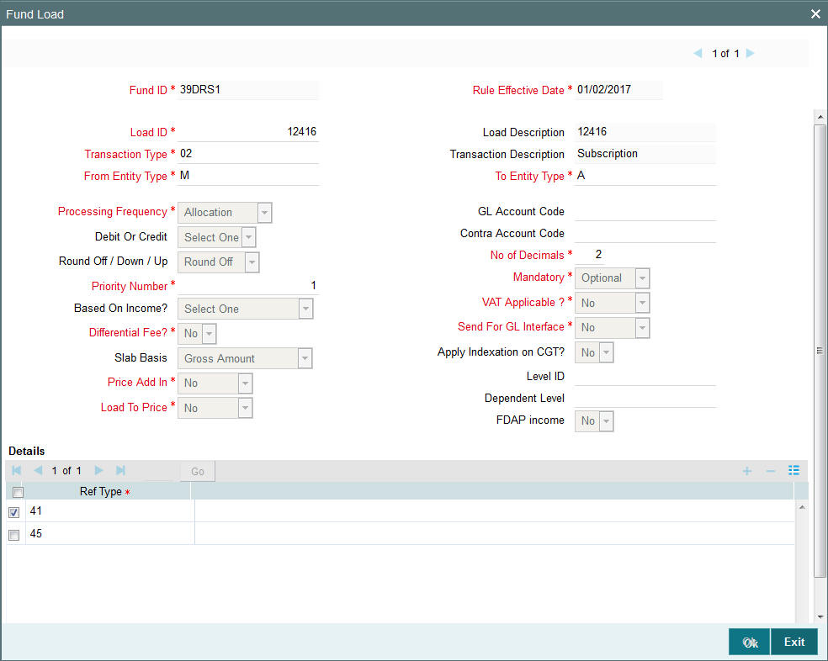The image size is (828, 661).
Task: Toggle the Ref Type header select-all checkbox
Action: (18, 492)
